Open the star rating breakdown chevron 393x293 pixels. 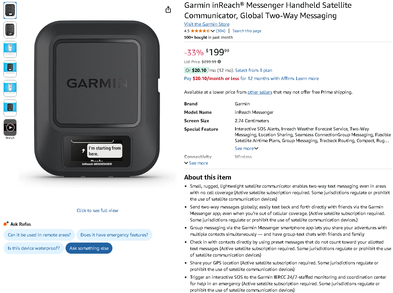pos(213,31)
